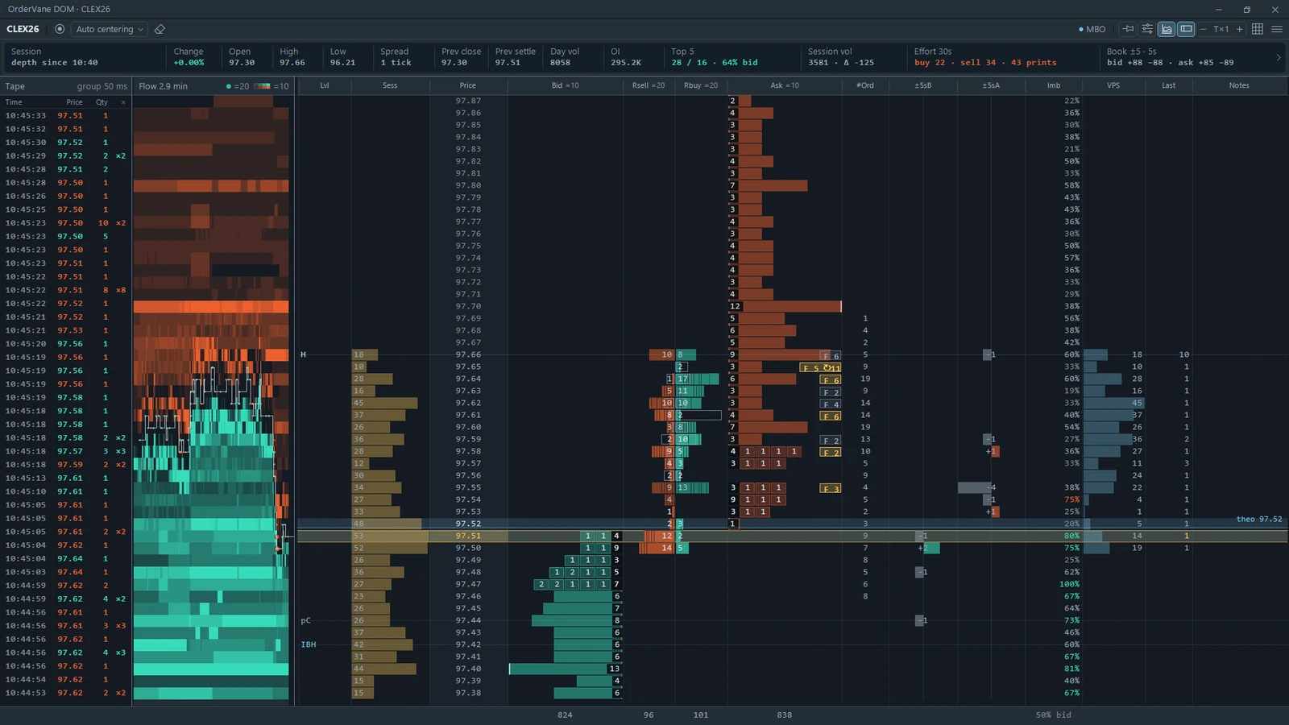
Task: Click the flow heatmap color scale swatch
Action: pos(262,86)
